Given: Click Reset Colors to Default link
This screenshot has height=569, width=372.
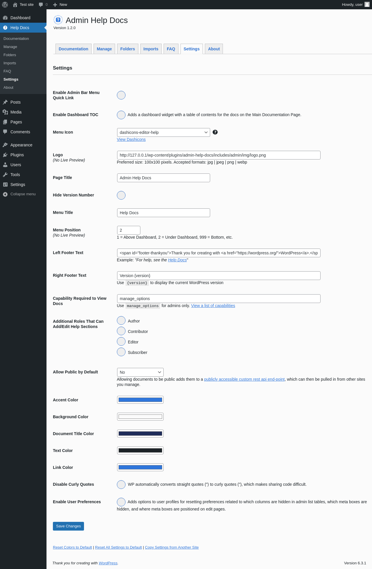Looking at the screenshot, I should pos(72,547).
